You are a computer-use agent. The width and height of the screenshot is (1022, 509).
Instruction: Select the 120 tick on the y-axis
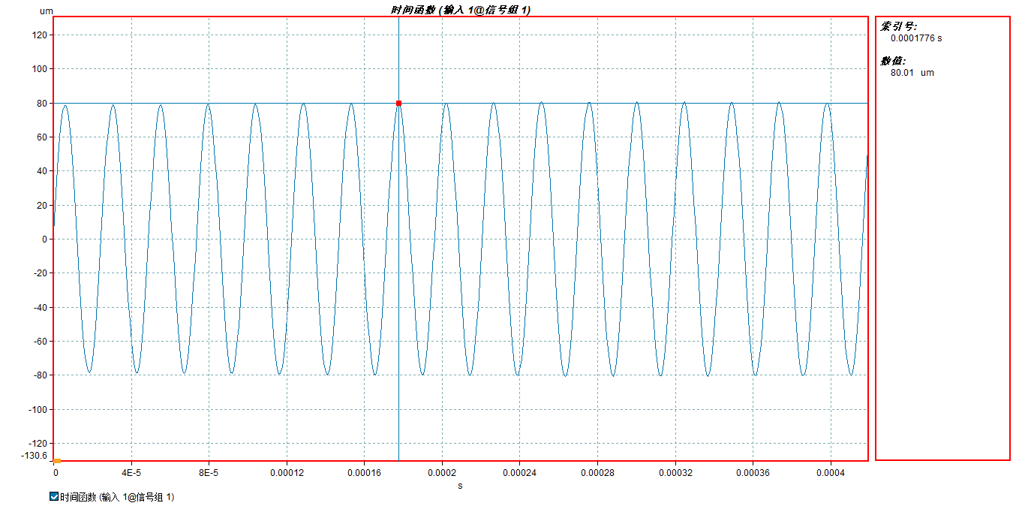[41, 35]
